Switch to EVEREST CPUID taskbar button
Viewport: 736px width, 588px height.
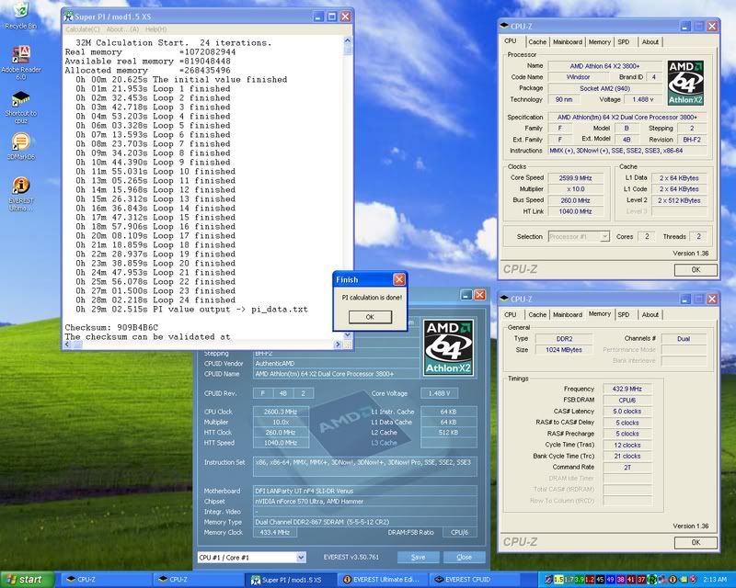point(474,580)
